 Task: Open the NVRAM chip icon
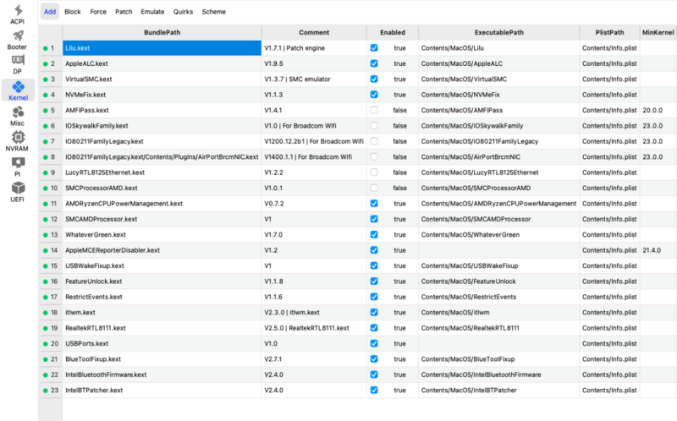[x=17, y=139]
